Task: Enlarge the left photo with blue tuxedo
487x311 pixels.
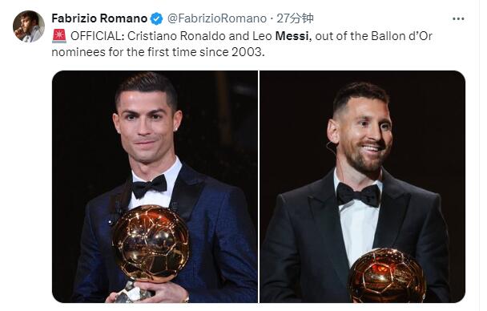Action: pos(155,187)
